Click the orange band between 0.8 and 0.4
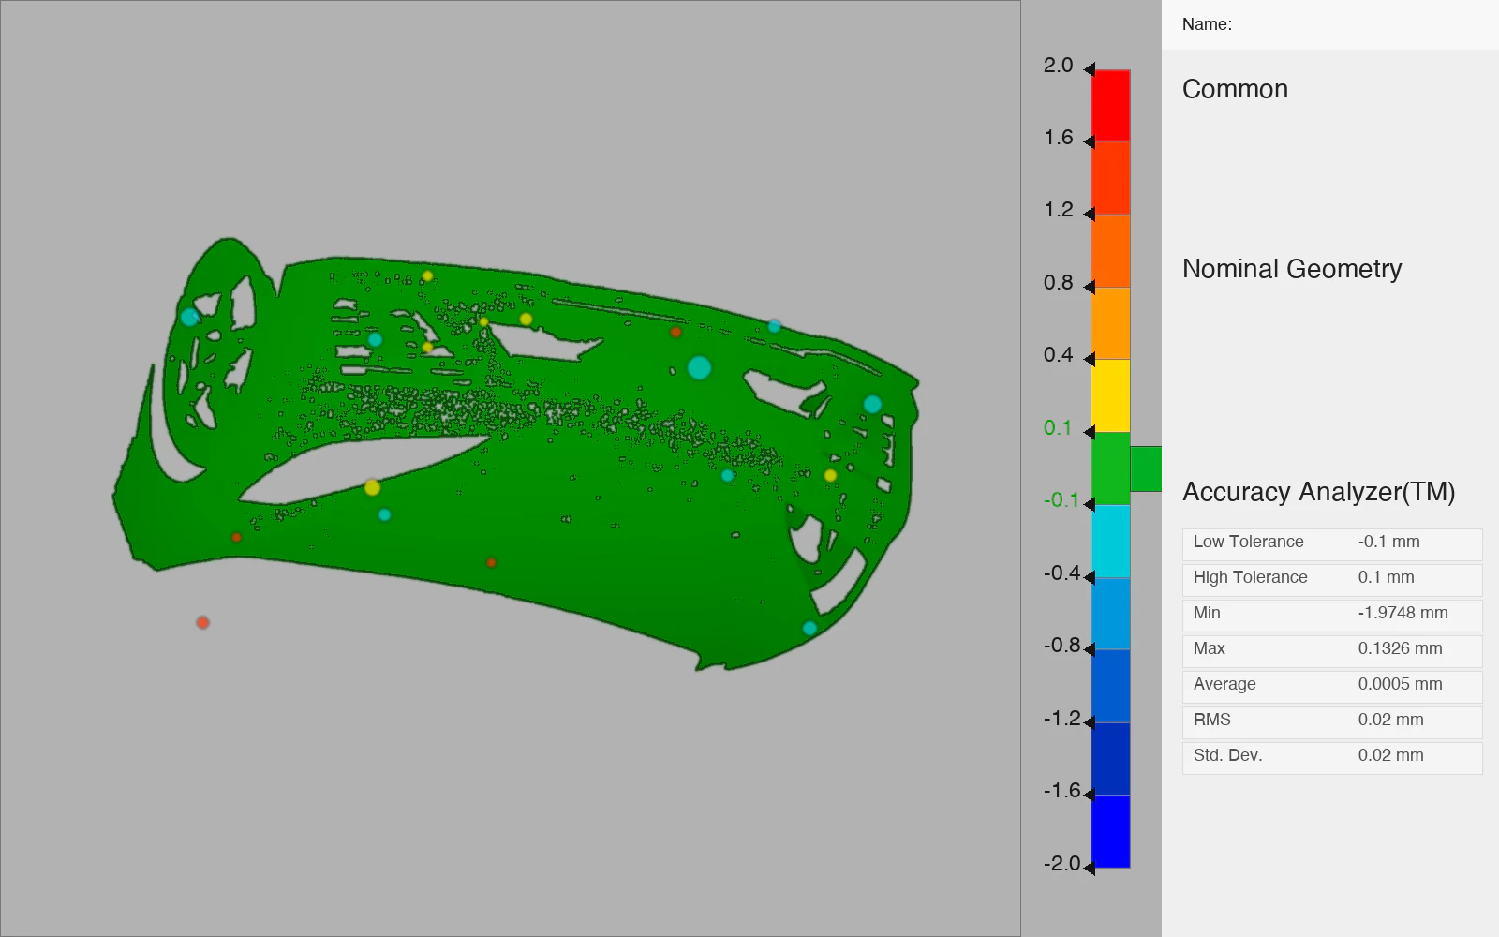 [1111, 323]
